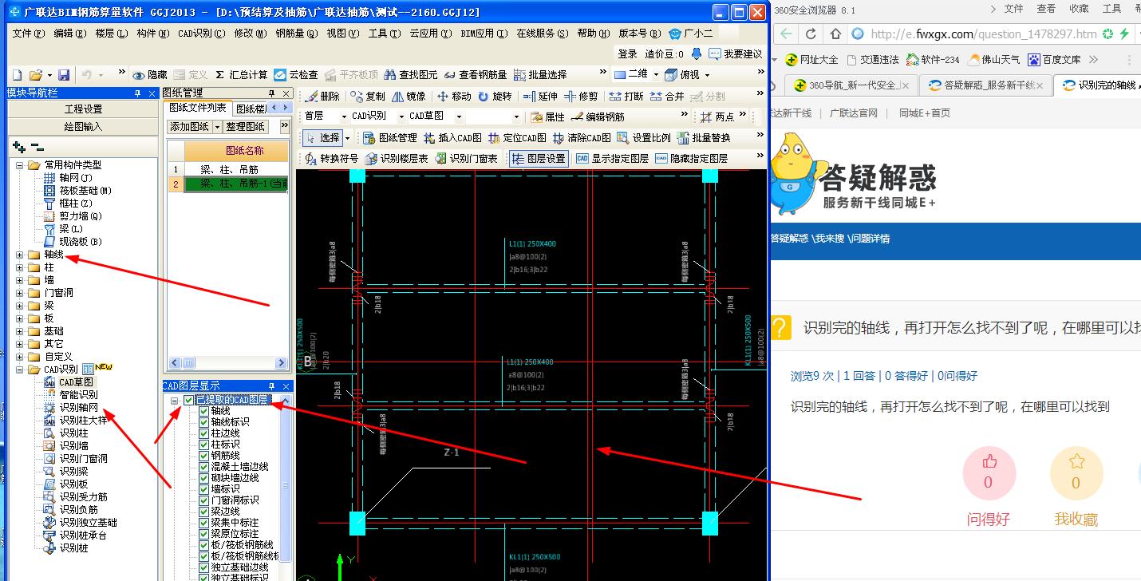Select the 合并 merge tool

pyautogui.click(x=667, y=96)
